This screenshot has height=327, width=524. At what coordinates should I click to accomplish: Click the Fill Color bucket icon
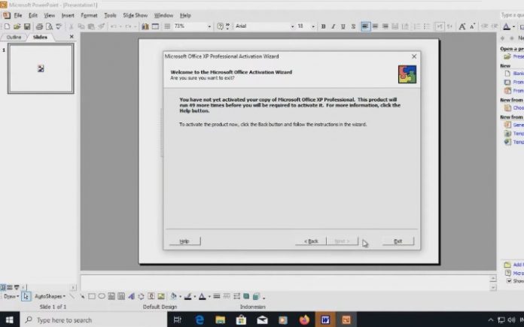[x=173, y=296]
